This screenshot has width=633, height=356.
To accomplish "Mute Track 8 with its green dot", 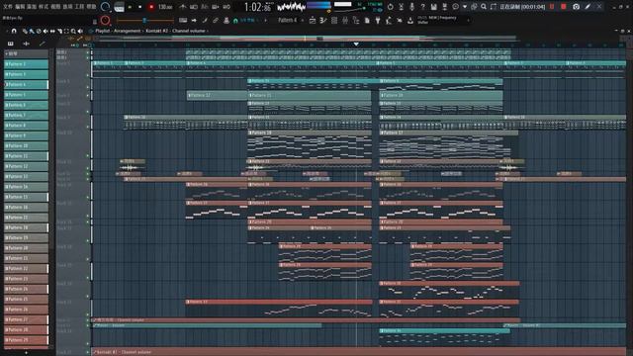I will pyautogui.click(x=88, y=112).
